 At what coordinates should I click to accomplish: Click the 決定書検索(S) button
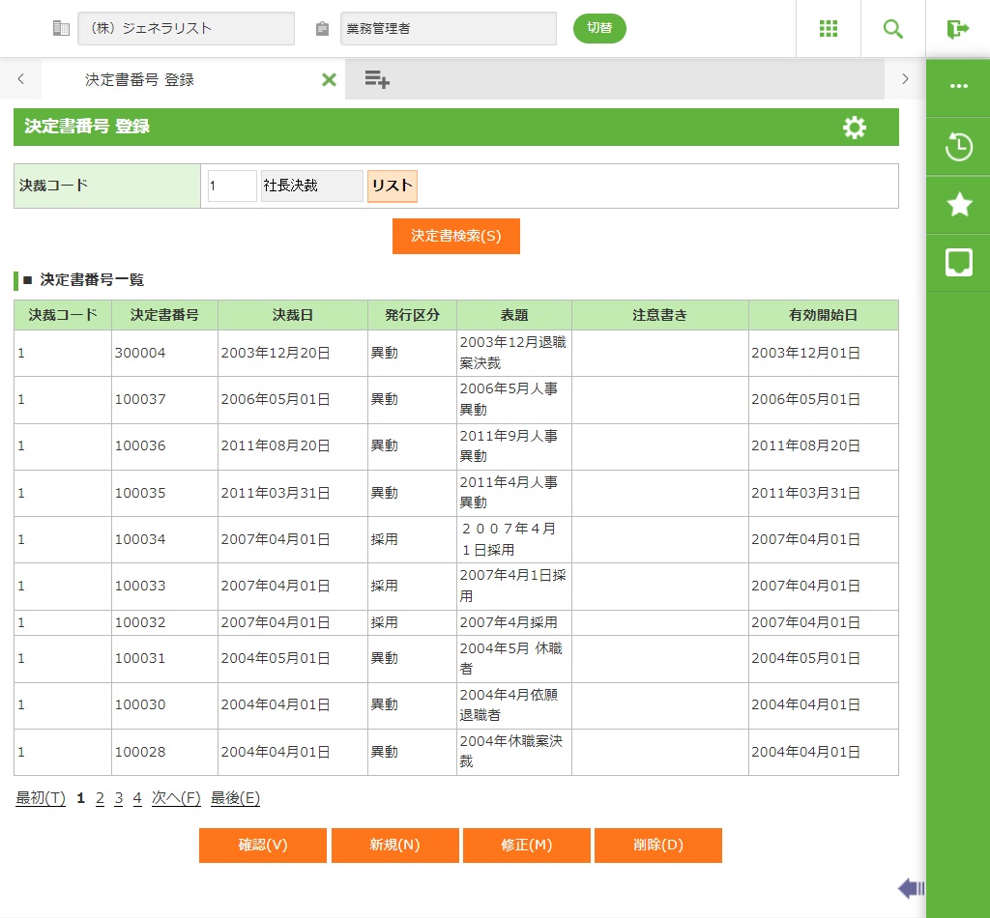(x=456, y=236)
